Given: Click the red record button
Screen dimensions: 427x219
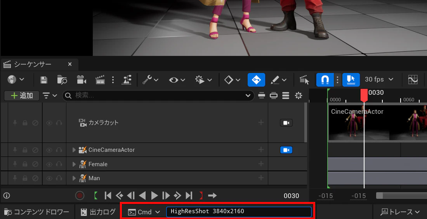Looking at the screenshot, I should click(x=80, y=196).
